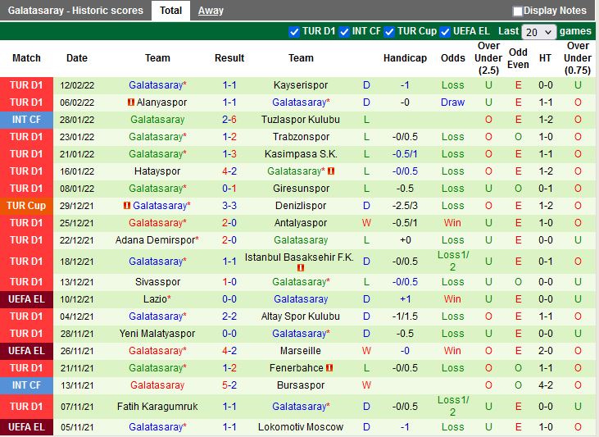
Task: Click red card icon next to Fenerbahce
Action: click(x=329, y=368)
